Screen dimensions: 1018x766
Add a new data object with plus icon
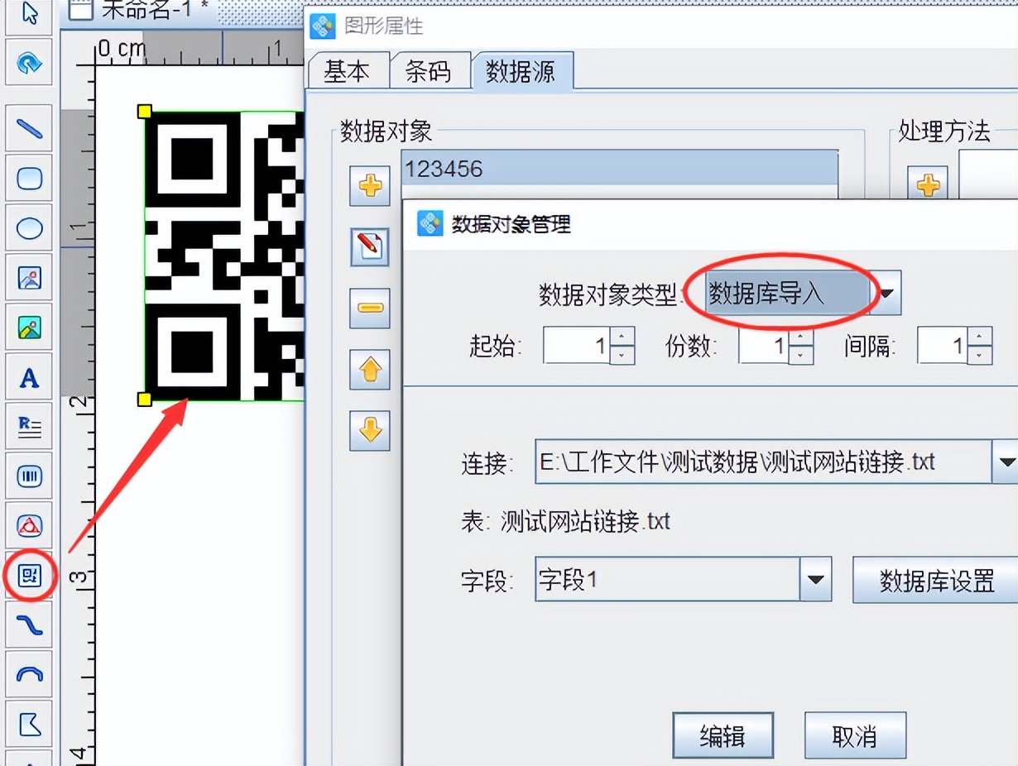click(x=370, y=185)
